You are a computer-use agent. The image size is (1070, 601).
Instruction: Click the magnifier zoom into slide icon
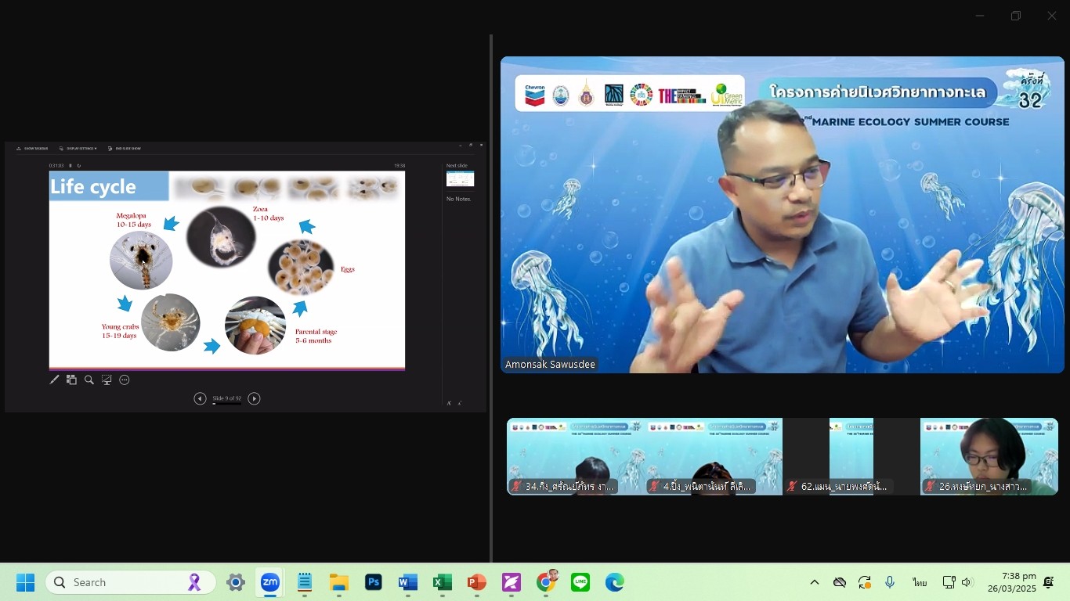tap(89, 380)
